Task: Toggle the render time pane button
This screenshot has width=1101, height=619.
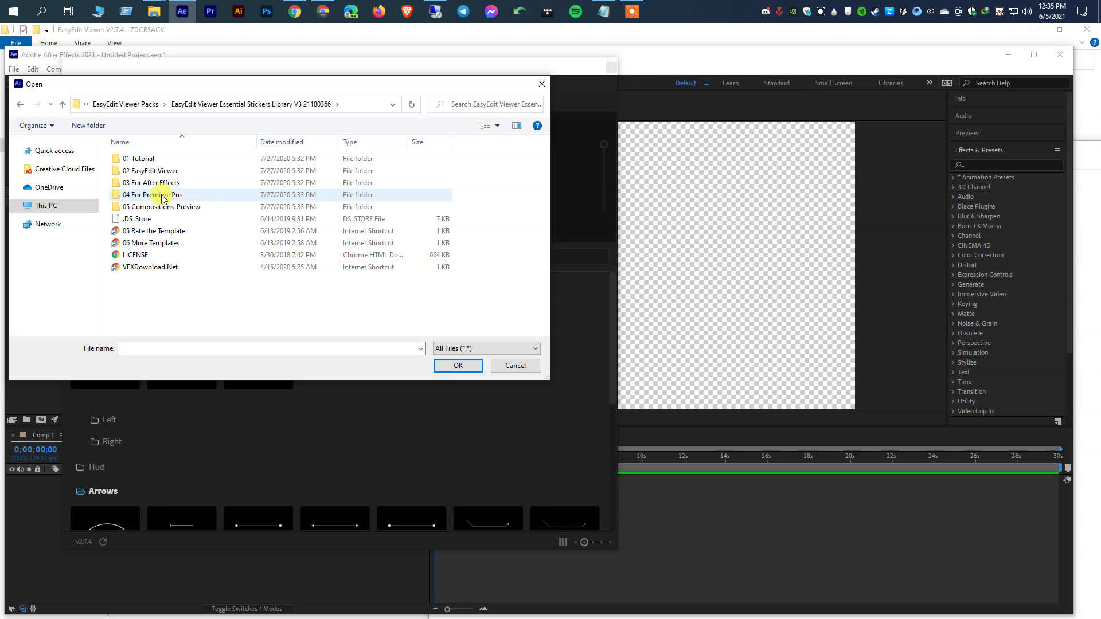Action: [33, 609]
